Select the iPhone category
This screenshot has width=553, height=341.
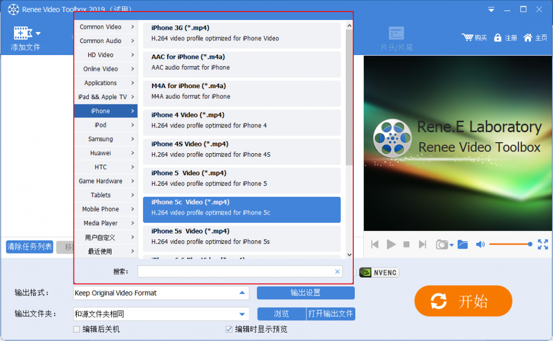click(x=106, y=111)
